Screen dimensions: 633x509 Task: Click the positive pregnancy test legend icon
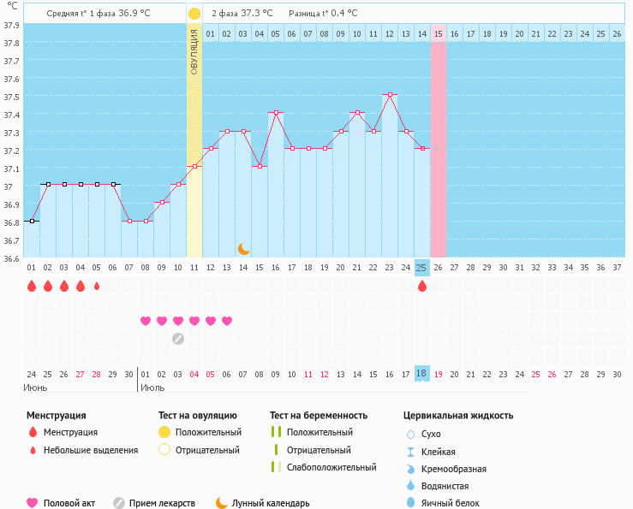[x=276, y=433]
